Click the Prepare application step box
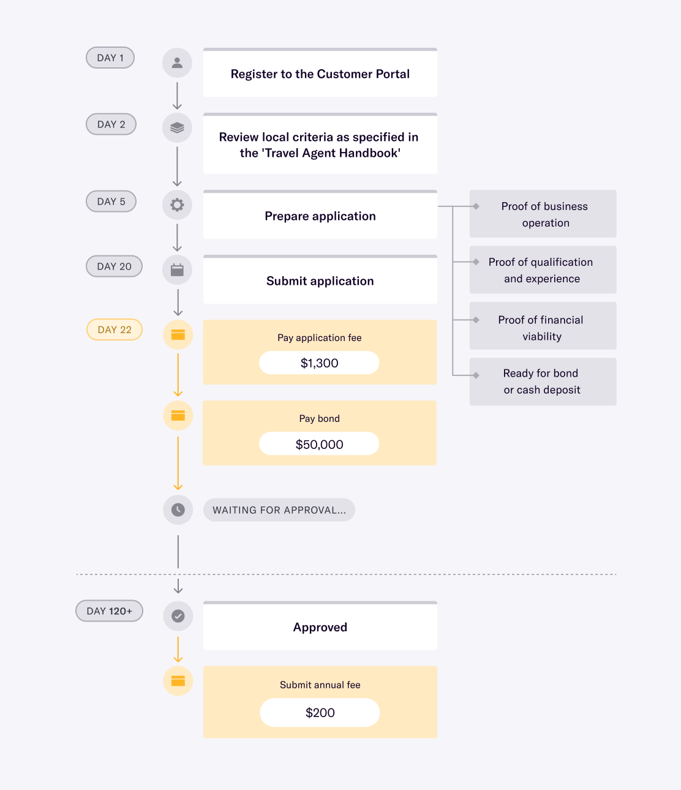 [320, 216]
